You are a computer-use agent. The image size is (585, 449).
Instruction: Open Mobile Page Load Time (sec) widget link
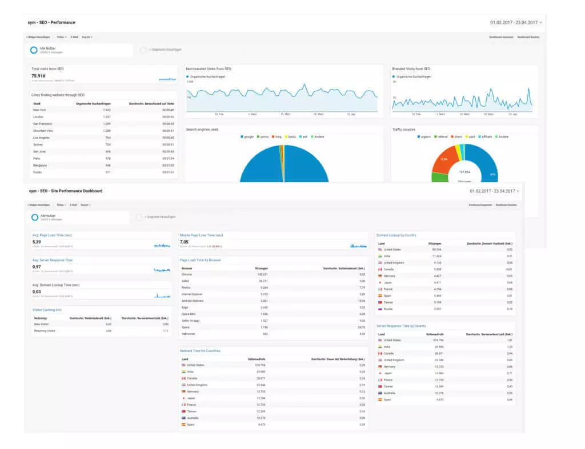tap(202, 236)
